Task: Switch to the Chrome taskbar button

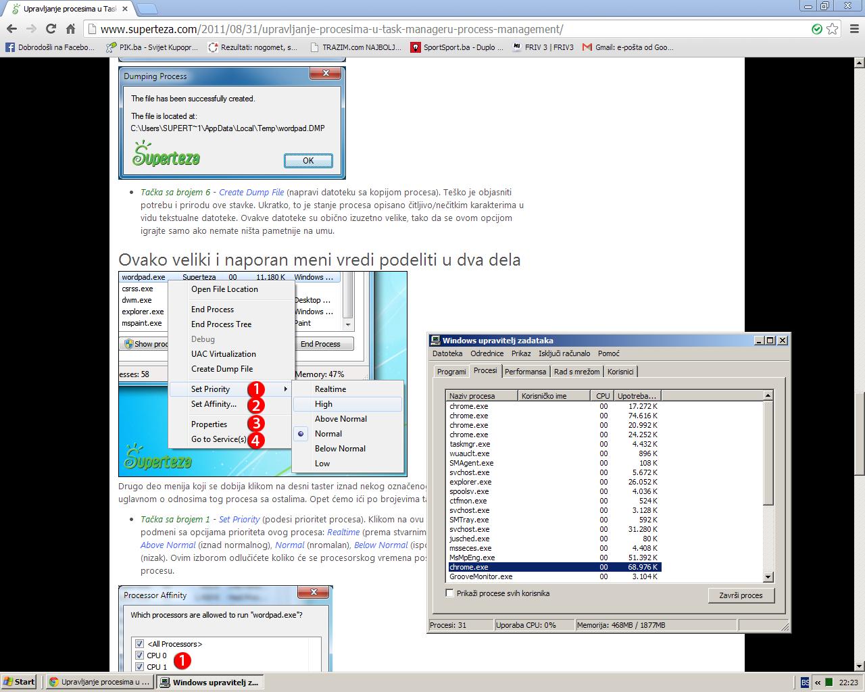Action: pos(99,682)
